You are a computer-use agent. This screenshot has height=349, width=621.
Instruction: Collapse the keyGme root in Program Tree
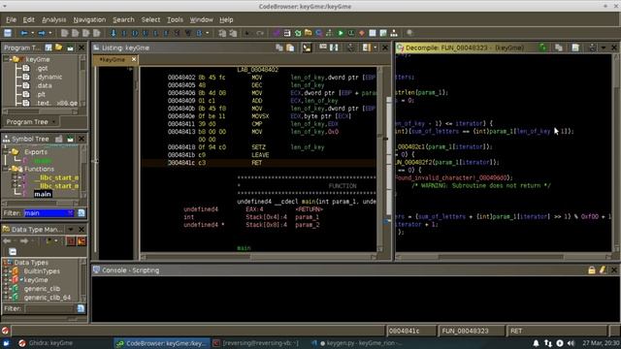tap(7, 59)
